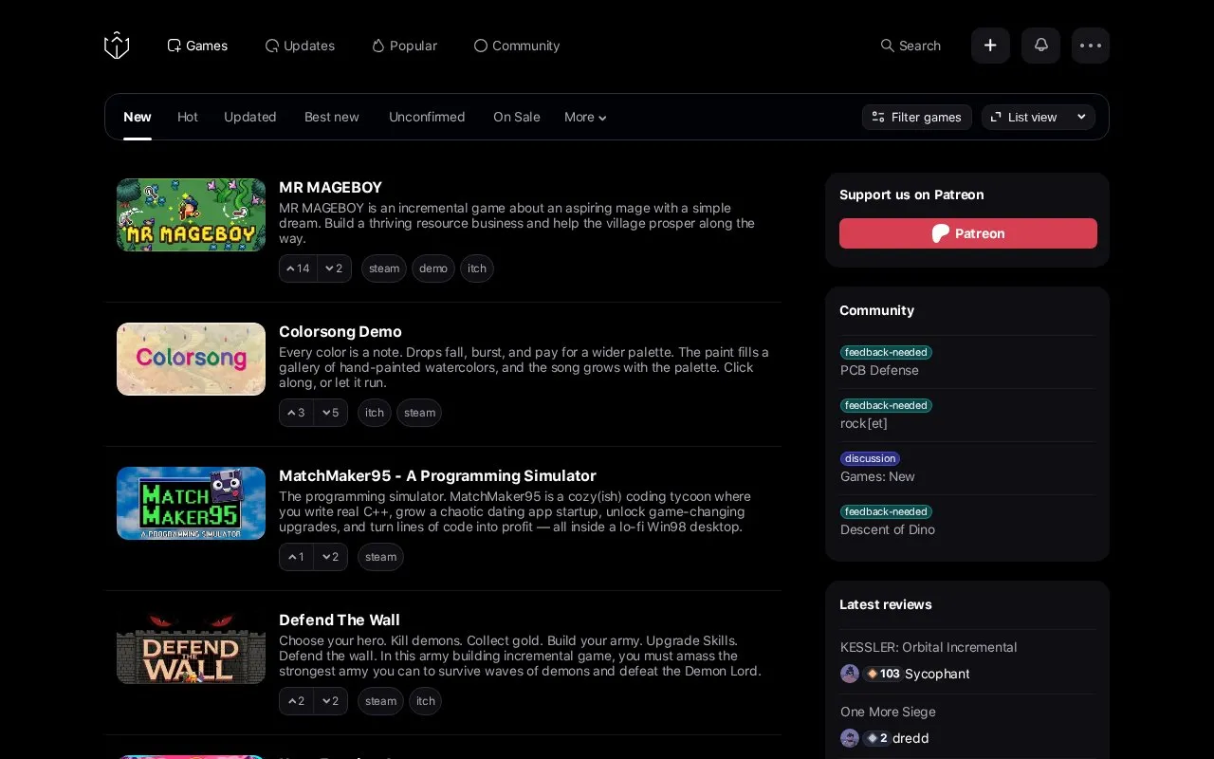The width and height of the screenshot is (1214, 759).
Task: Click MR MAGEBOY demo tag
Action: pos(433,268)
